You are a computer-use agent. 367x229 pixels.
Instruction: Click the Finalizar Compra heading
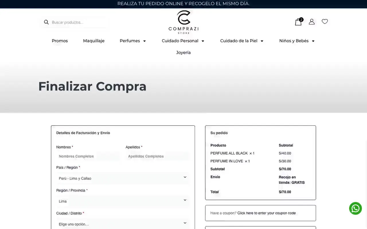tap(92, 86)
